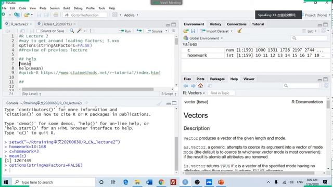
Task: Open the R Script file type selector
Action: 169,94
